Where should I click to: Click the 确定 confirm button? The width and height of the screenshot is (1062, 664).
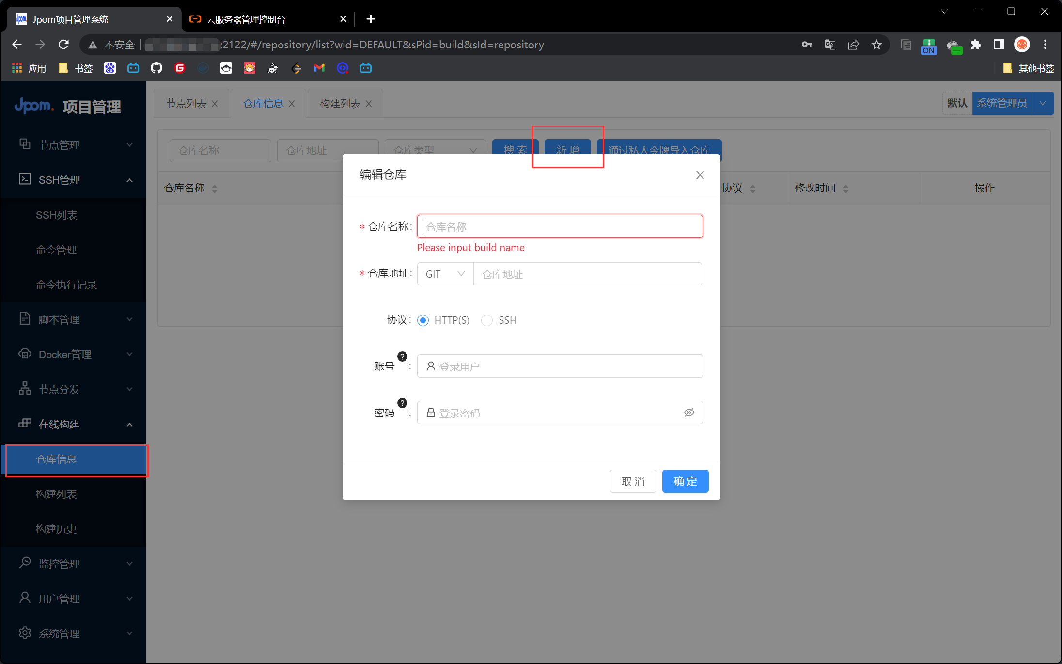[685, 481]
